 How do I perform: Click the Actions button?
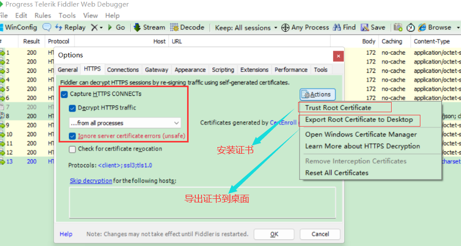318,94
